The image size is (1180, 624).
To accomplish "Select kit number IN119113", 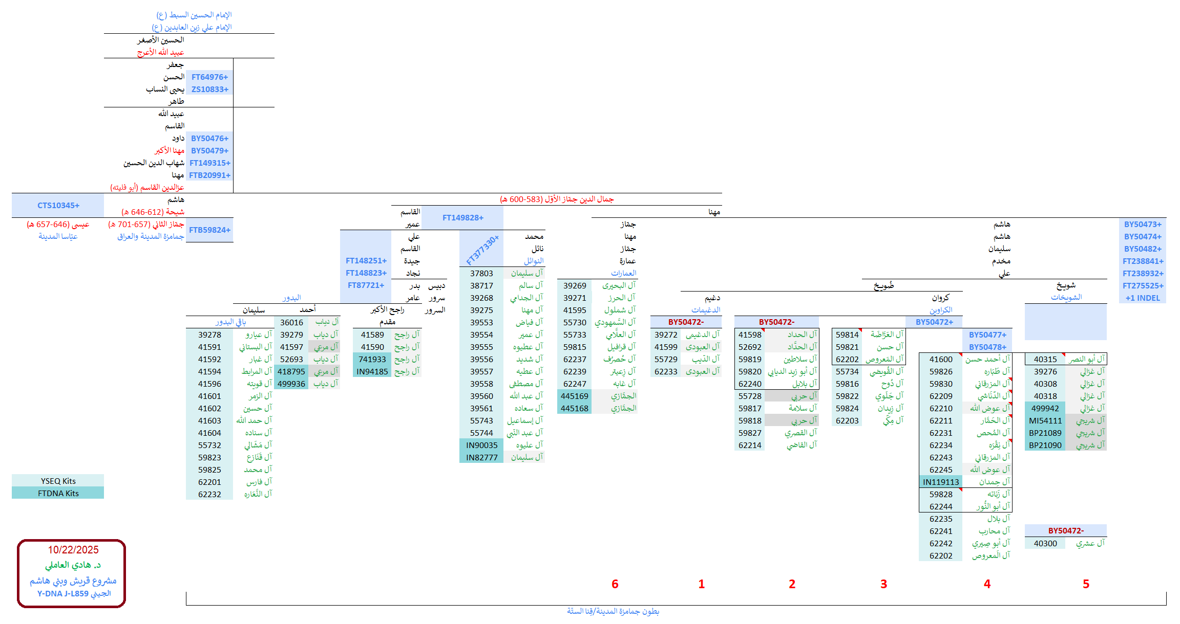I will (x=940, y=482).
